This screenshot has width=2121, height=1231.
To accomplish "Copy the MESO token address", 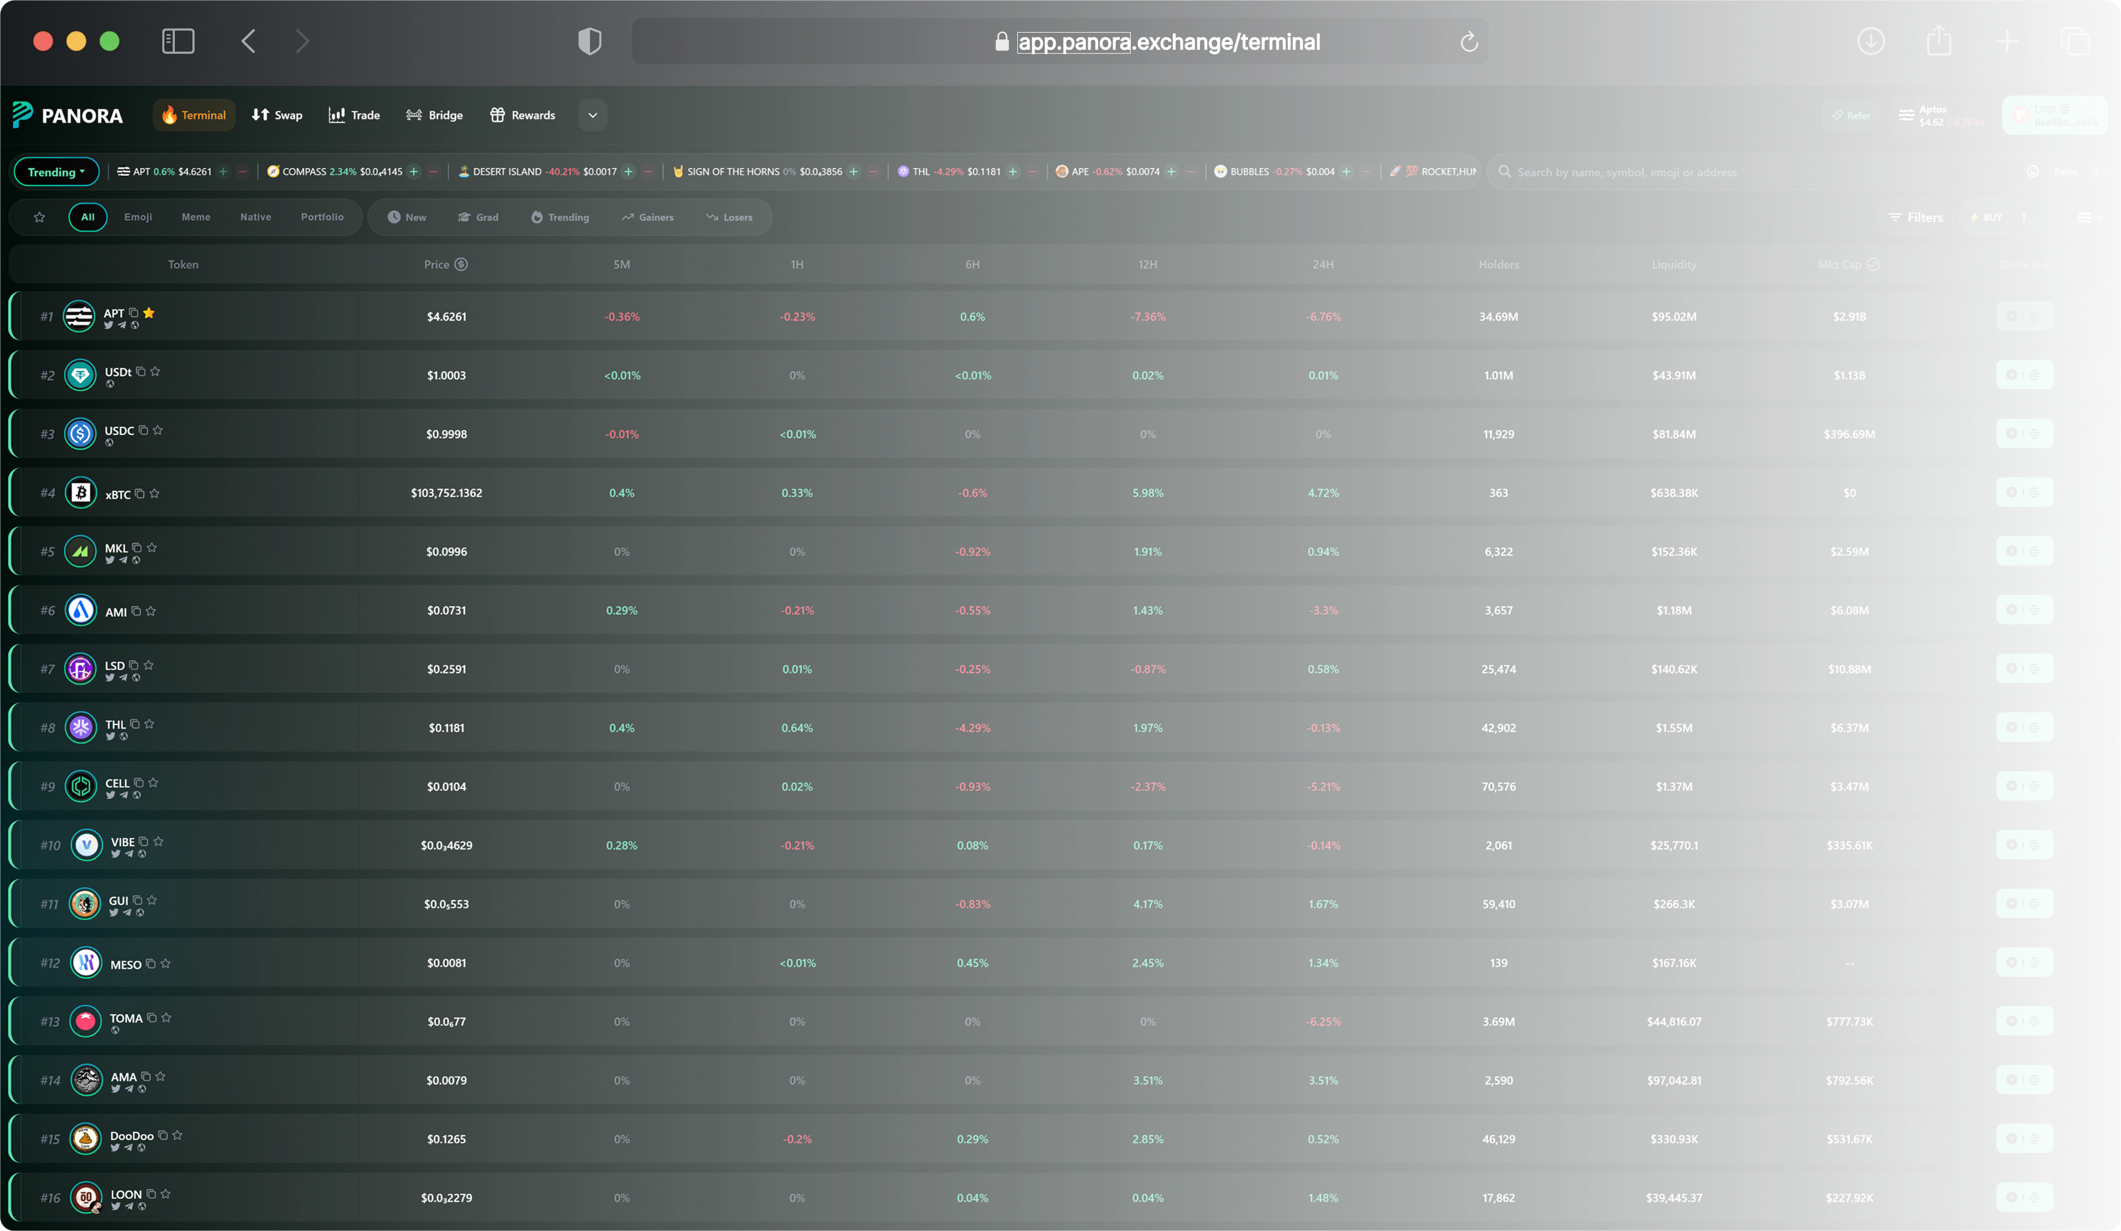I will tap(150, 963).
